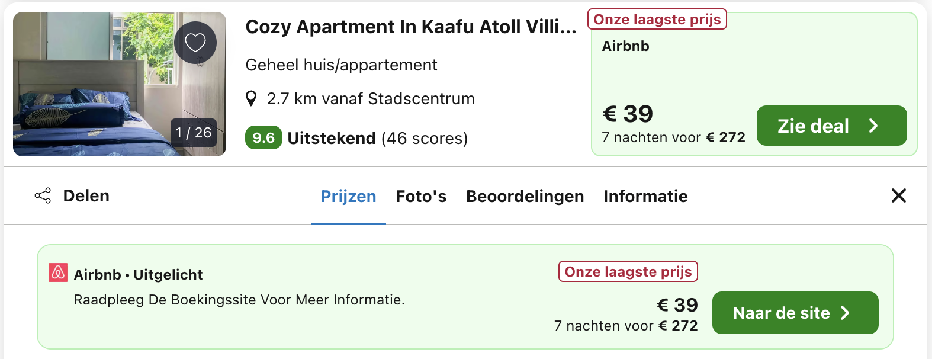Click the green 9.6 rating badge
Image resolution: width=932 pixels, height=359 pixels.
[263, 138]
